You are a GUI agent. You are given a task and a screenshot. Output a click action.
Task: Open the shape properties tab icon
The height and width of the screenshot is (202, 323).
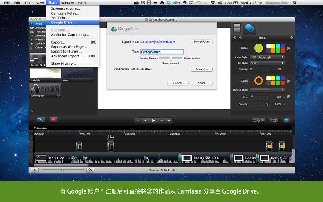point(250,28)
